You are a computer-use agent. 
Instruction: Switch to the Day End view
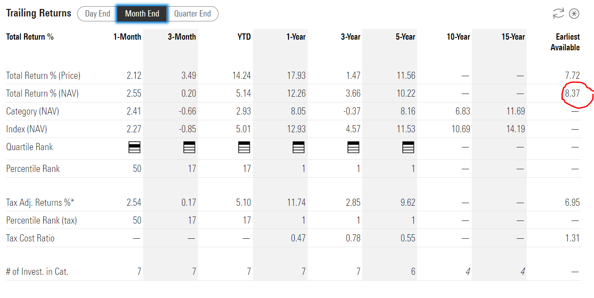coord(97,13)
